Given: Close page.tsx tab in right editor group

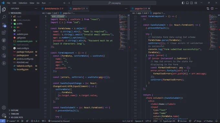Looking at the screenshot, I should point(149,8).
